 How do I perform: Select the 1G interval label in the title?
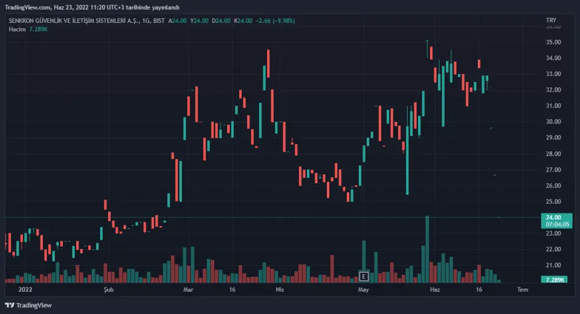(x=146, y=20)
